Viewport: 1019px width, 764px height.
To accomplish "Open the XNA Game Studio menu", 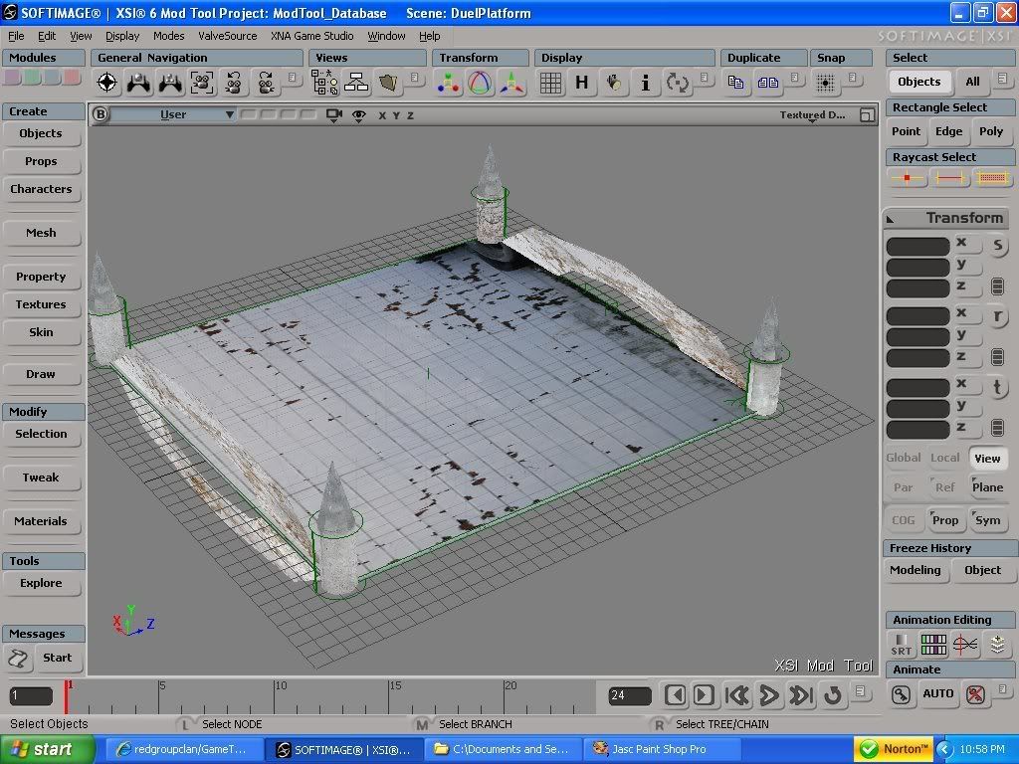I will click(312, 36).
